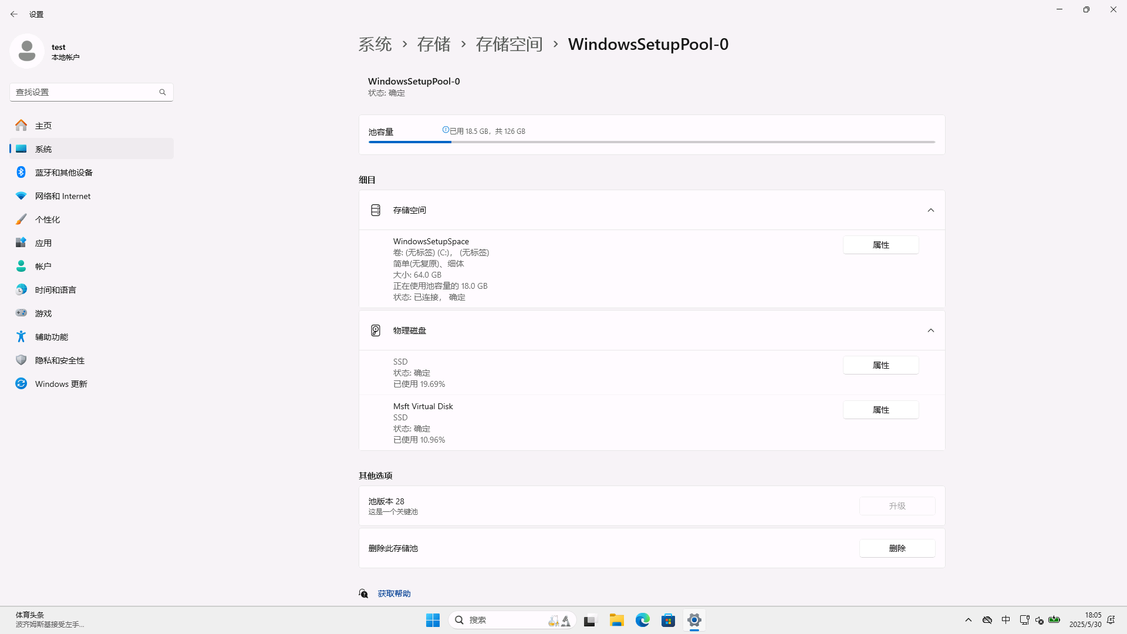The height and width of the screenshot is (634, 1127).
Task: Click the 帐户 person icon
Action: point(21,266)
